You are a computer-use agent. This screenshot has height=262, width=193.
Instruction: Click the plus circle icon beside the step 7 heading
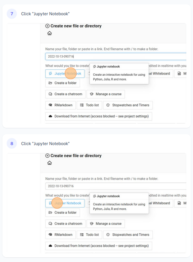pyautogui.click(x=47, y=26)
